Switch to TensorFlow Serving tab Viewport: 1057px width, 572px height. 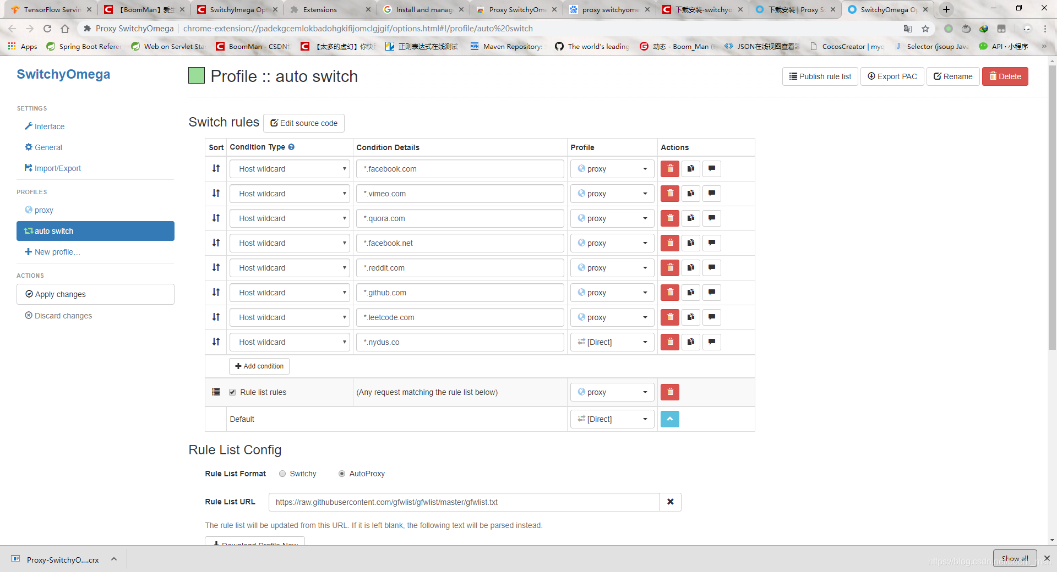pos(51,9)
